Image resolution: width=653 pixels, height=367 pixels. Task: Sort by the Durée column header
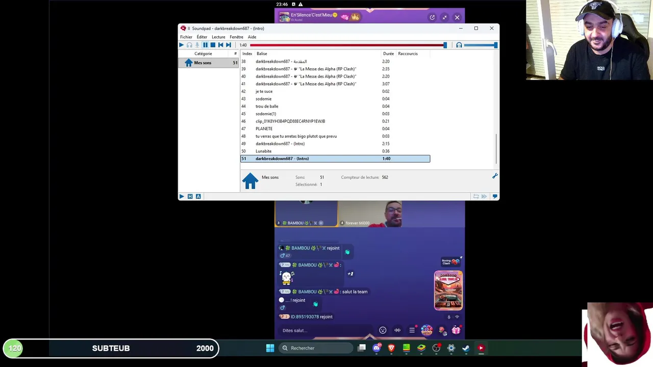[388, 54]
